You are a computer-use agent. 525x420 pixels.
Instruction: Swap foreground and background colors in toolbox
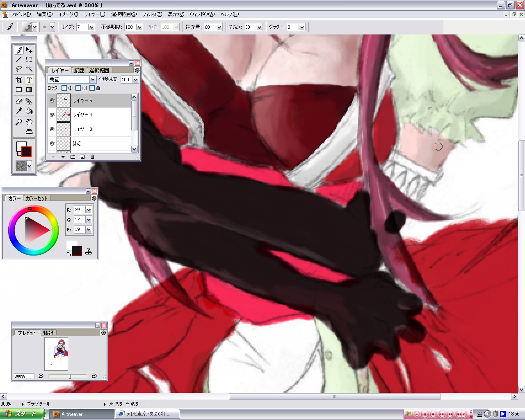[x=18, y=154]
